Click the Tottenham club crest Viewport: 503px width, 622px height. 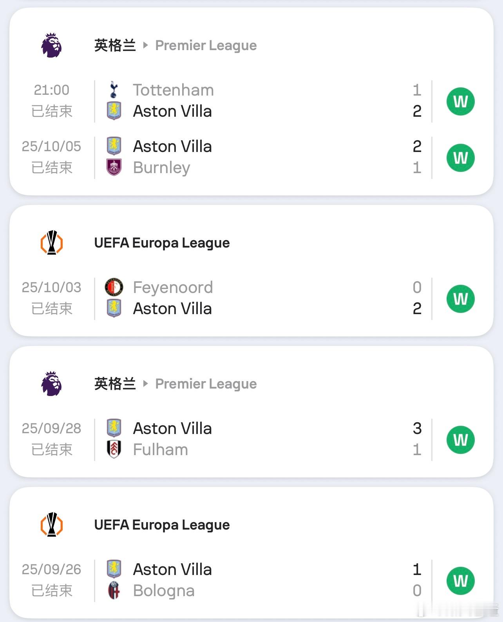(114, 90)
